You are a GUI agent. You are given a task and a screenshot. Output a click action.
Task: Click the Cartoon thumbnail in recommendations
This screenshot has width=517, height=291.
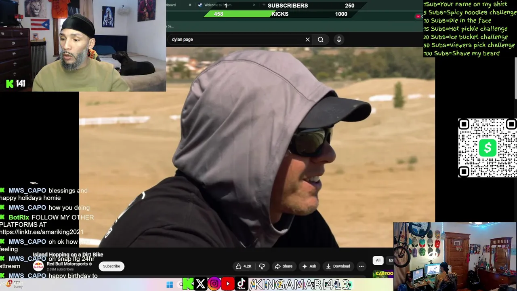pyautogui.click(x=383, y=274)
